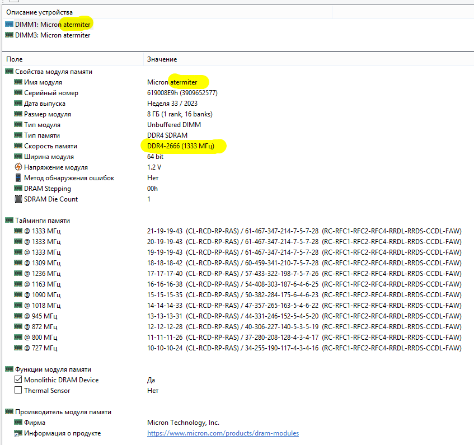Viewport: 474px width, 445px height.
Task: Toggle the Monolithic DRAM Device checkbox
Action: 18,380
